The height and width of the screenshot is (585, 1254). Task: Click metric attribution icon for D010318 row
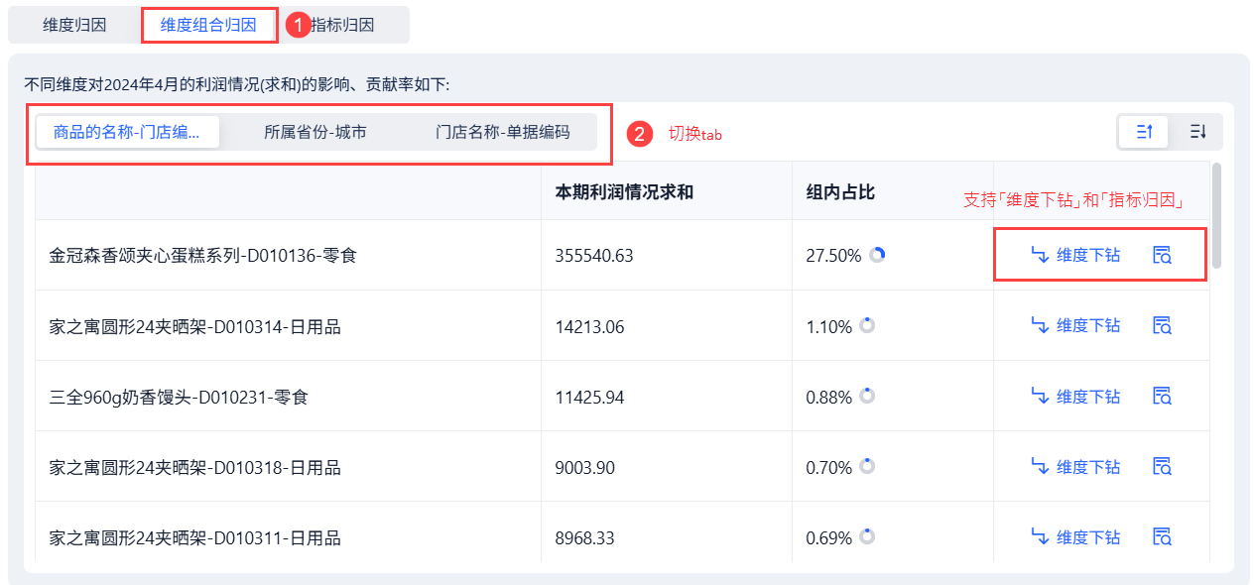1162,466
